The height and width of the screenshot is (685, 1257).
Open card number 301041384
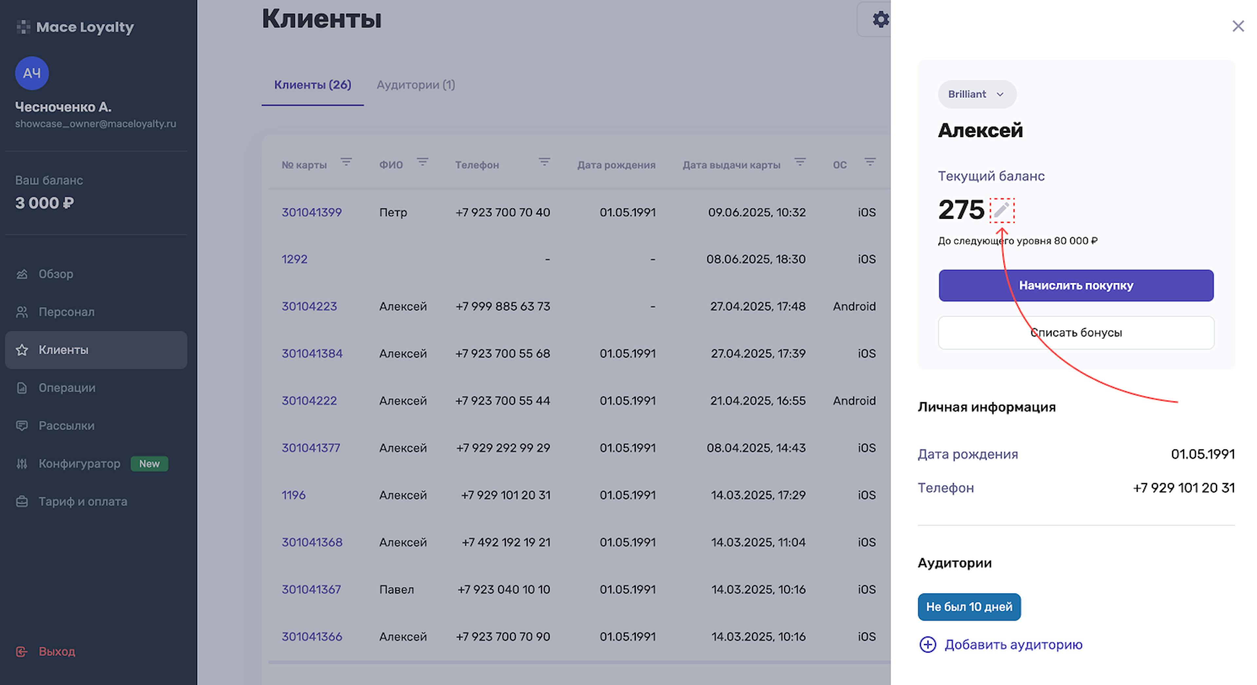point(312,354)
